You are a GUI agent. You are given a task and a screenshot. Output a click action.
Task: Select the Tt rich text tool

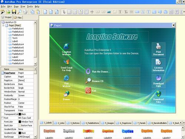126,12
